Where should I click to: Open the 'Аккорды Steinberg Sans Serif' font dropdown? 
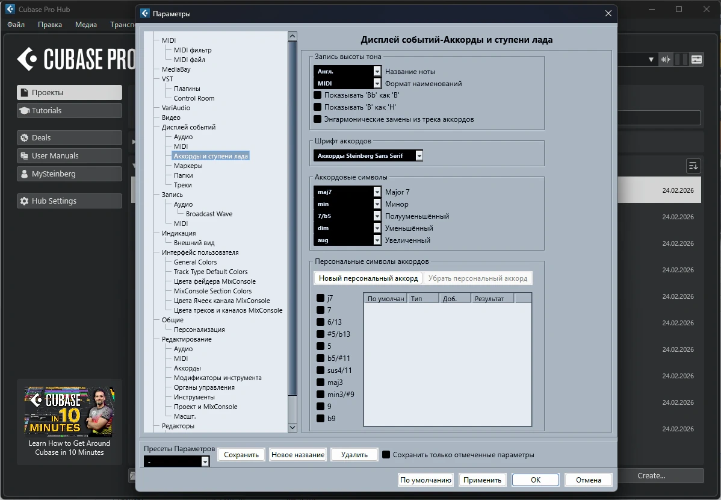pyautogui.click(x=419, y=156)
